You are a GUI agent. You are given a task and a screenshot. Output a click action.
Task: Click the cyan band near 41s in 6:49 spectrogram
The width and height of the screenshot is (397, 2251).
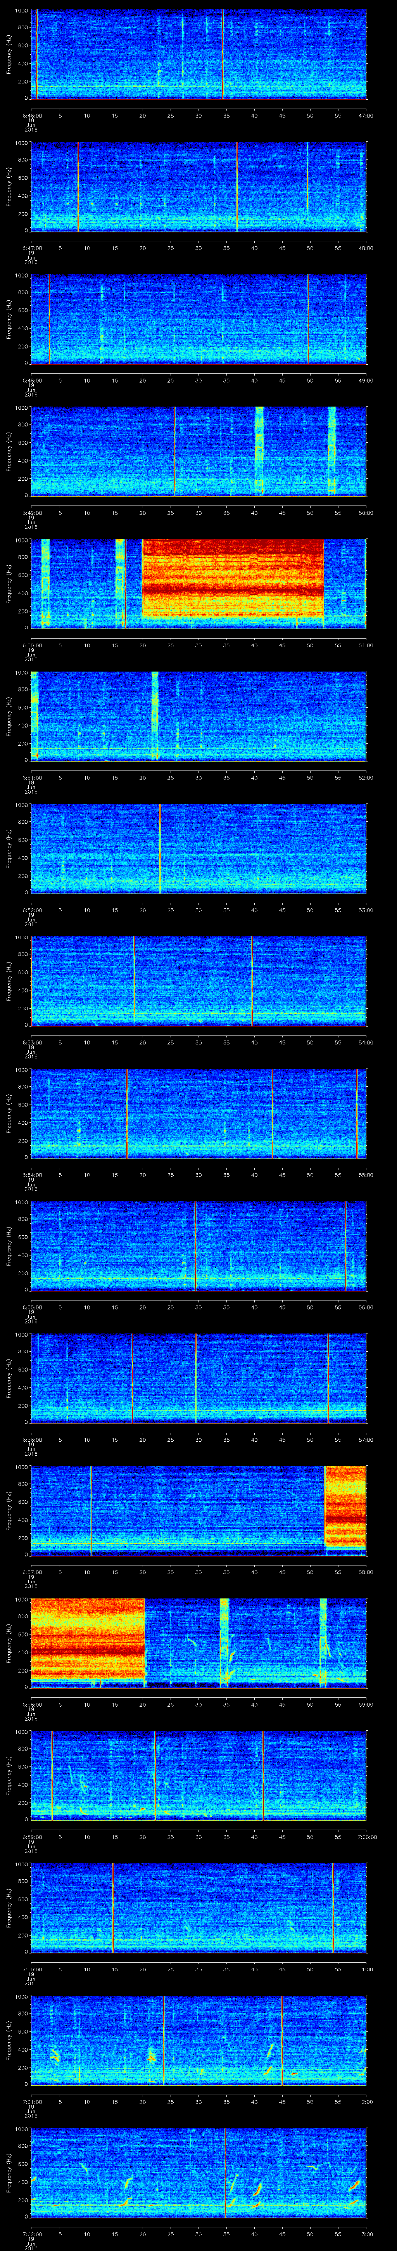click(x=259, y=450)
